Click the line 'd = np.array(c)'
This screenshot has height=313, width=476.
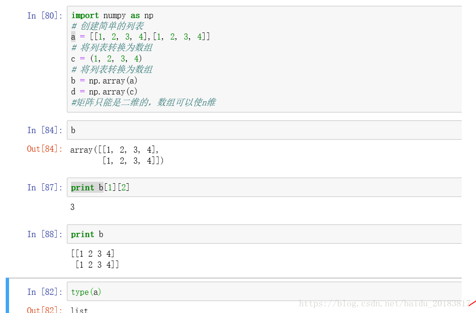coord(104,92)
